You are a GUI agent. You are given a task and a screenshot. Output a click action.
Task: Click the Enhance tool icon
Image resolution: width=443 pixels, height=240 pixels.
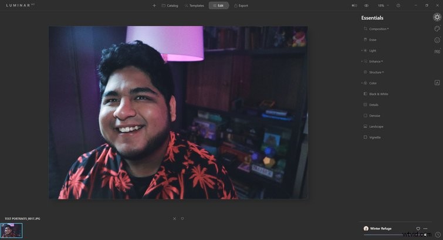click(x=366, y=61)
